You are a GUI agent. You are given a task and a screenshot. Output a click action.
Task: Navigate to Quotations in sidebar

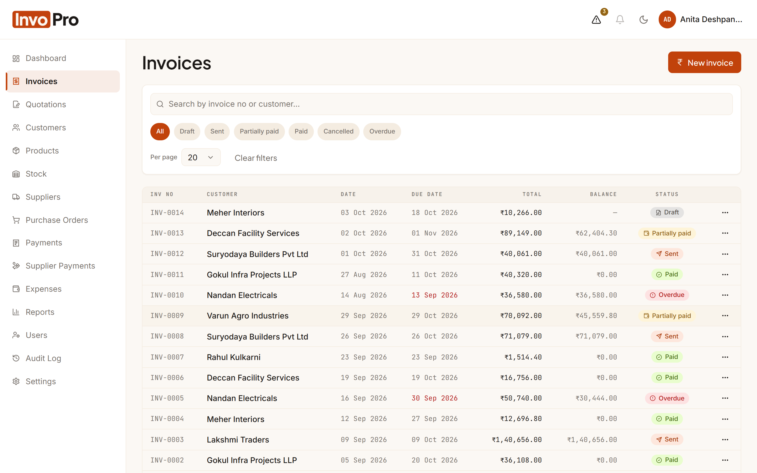pyautogui.click(x=63, y=105)
